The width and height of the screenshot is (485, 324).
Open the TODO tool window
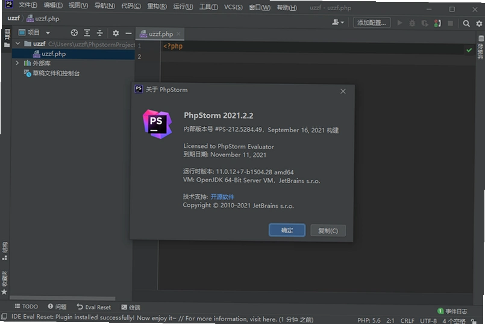pyautogui.click(x=27, y=306)
